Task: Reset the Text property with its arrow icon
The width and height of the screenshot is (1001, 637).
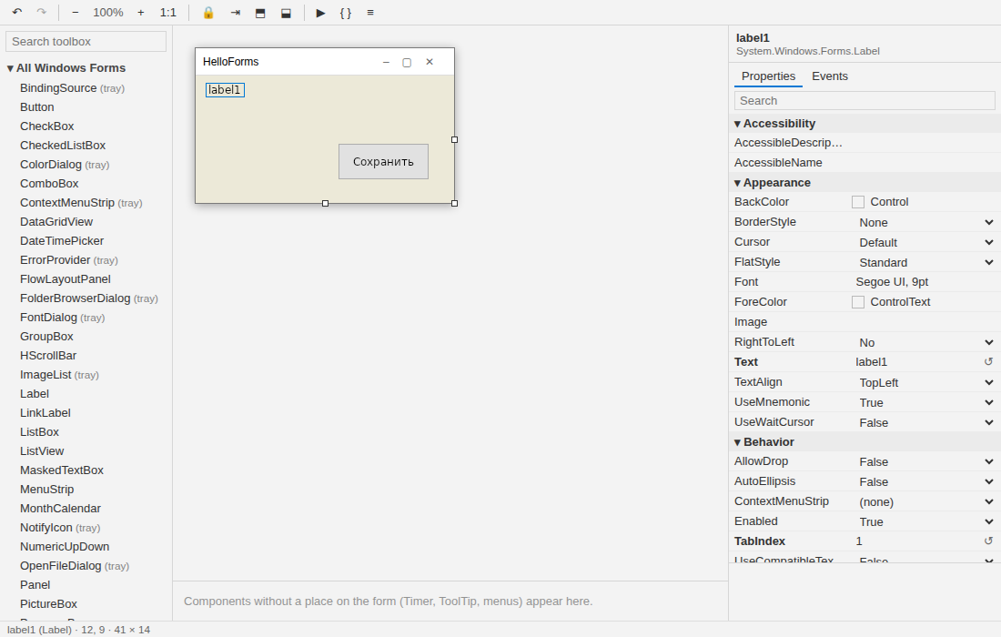Action: (988, 362)
